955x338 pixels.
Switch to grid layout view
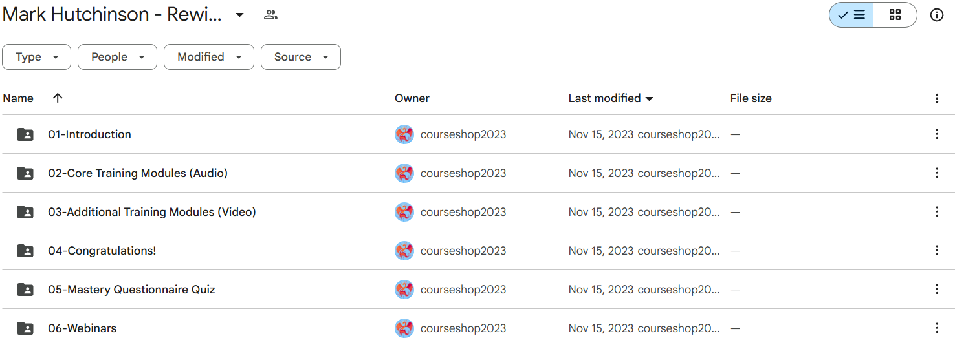pyautogui.click(x=895, y=15)
